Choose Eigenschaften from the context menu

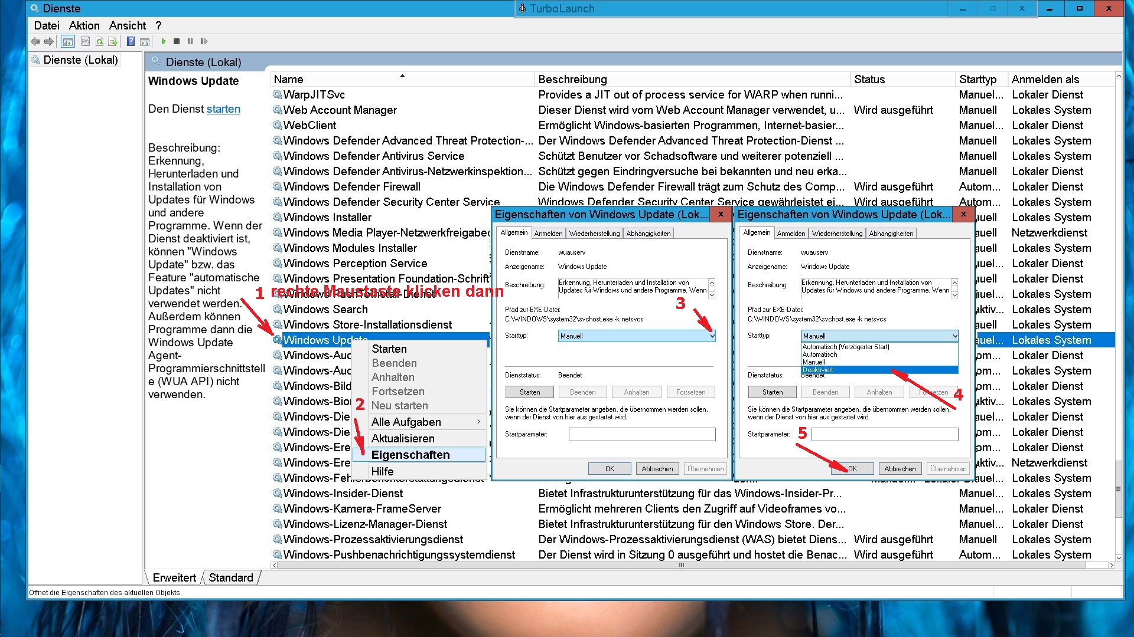410,455
